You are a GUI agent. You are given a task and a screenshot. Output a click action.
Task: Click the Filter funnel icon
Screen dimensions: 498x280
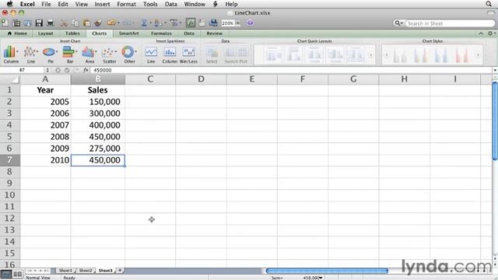[174, 23]
